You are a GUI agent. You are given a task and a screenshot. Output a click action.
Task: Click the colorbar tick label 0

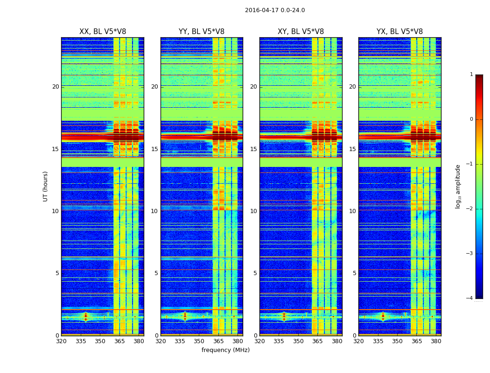(x=471, y=119)
